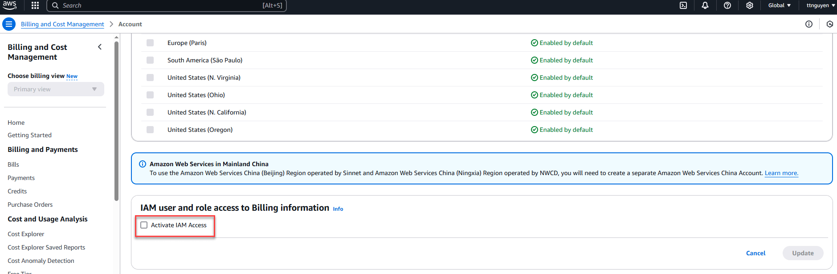Open the info panel icon near breadcrumb
The image size is (837, 274).
click(809, 24)
